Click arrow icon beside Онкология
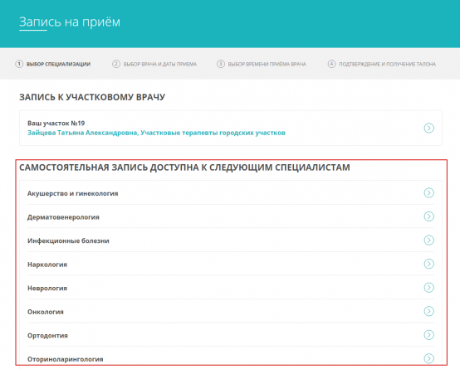 428,311
